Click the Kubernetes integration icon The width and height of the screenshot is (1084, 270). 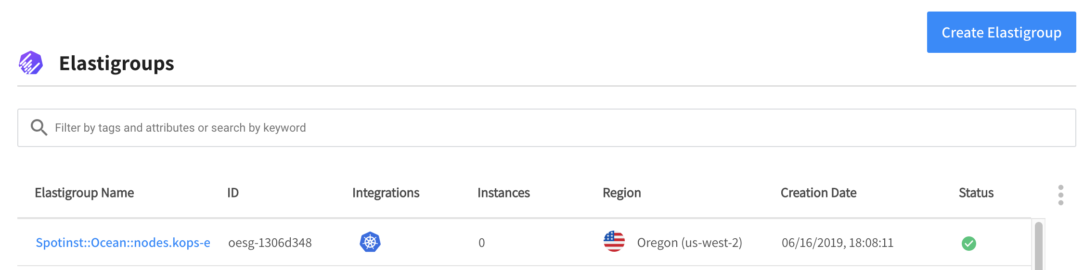coord(370,242)
